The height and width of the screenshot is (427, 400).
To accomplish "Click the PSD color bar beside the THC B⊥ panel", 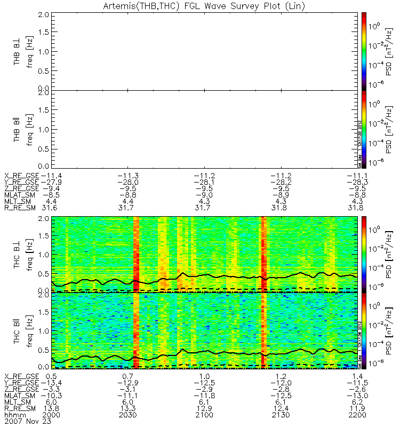I will click(x=364, y=255).
